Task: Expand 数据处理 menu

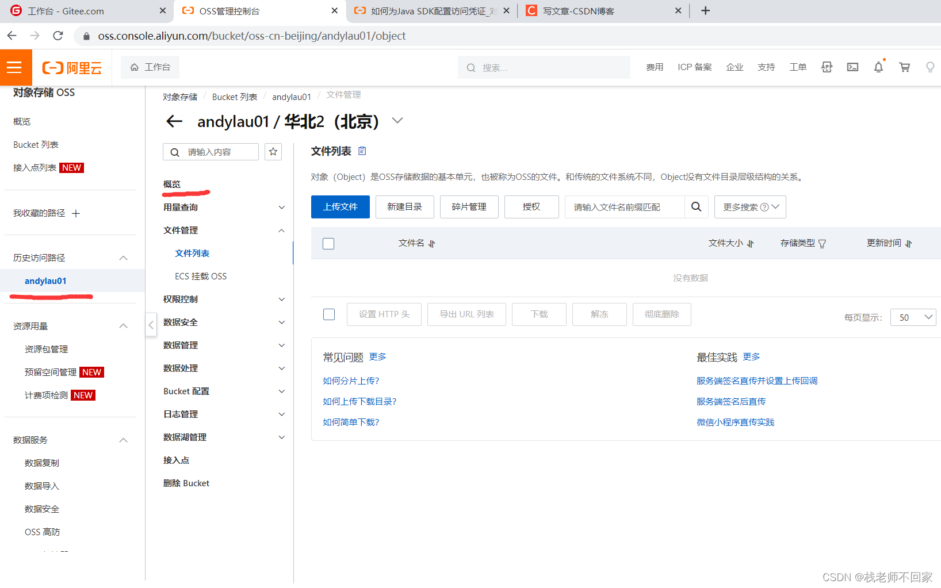Action: pos(282,368)
